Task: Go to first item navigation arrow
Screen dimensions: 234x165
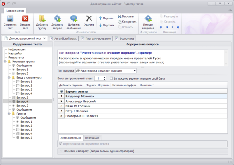Action: pyautogui.click(x=161, y=27)
